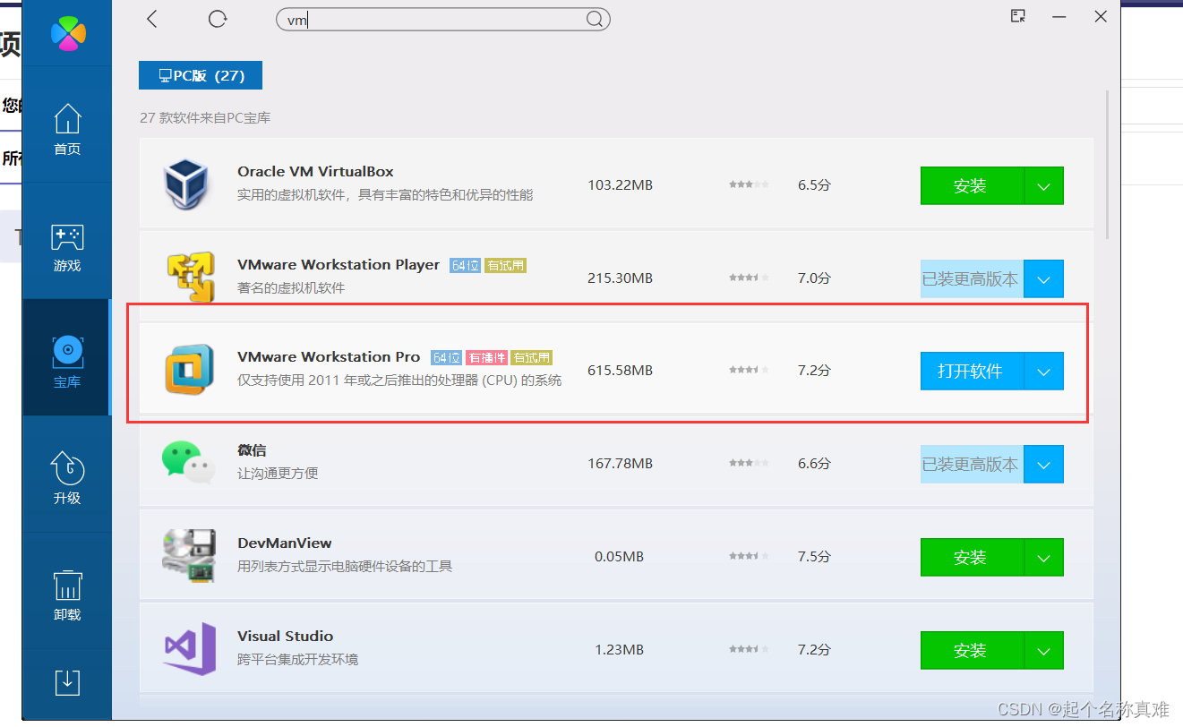Click the 615.58MB size text
Screen dimensions: 1183x727
coord(620,371)
